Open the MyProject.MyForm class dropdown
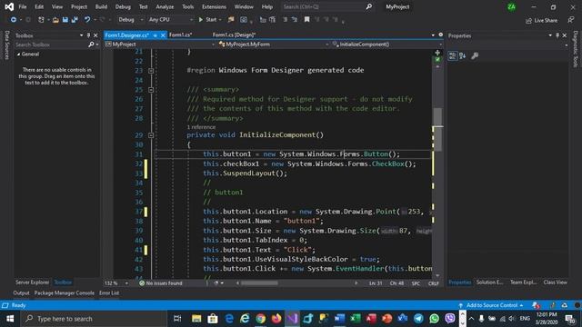Screen dimensions: 582x327 click(x=274, y=45)
